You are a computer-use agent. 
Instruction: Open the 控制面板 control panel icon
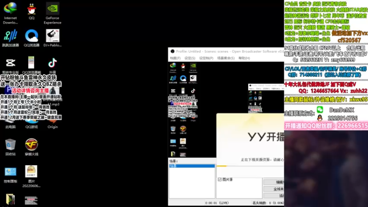[x=10, y=175]
